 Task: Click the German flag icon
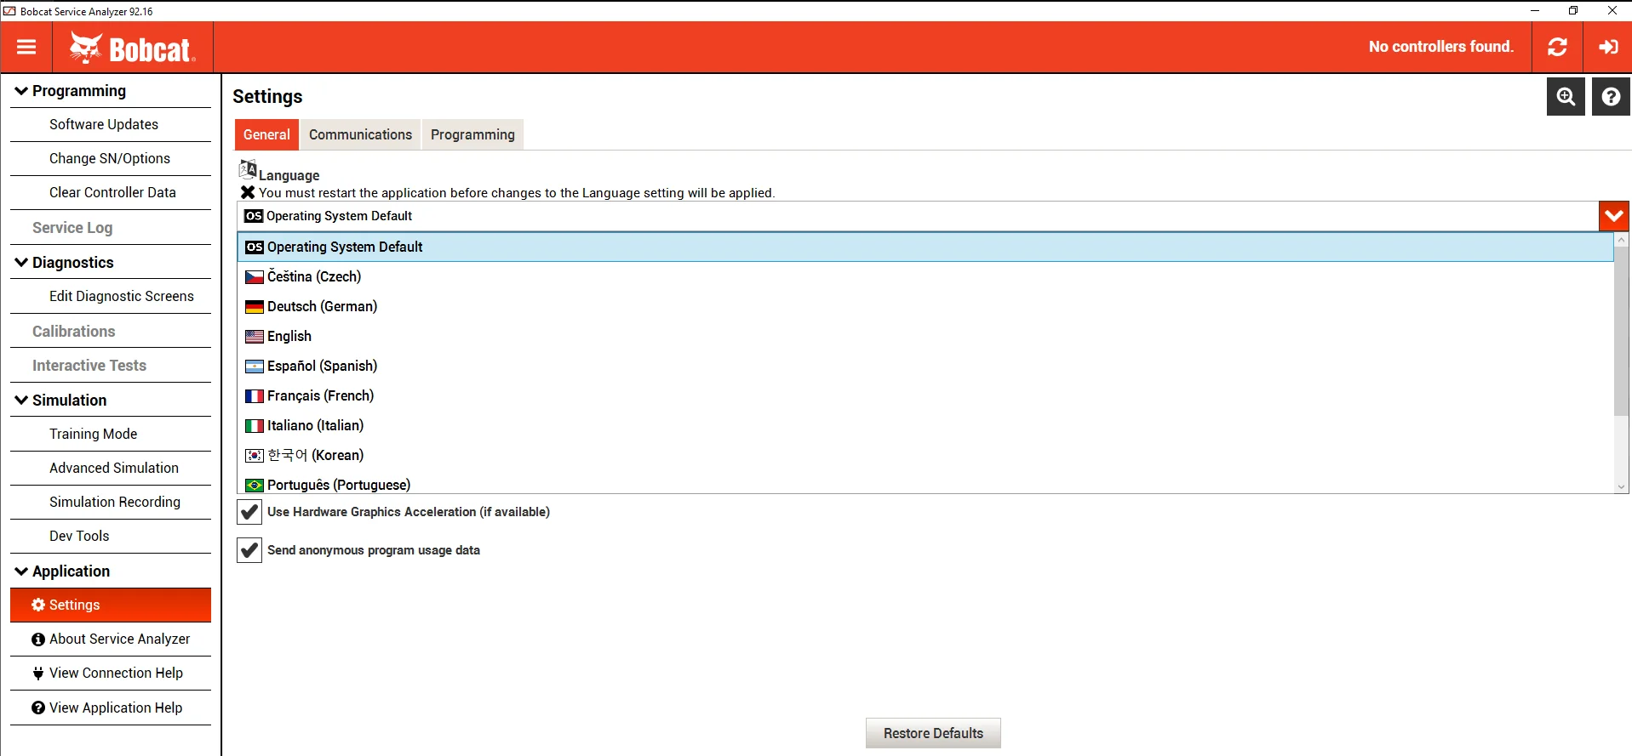(x=255, y=307)
